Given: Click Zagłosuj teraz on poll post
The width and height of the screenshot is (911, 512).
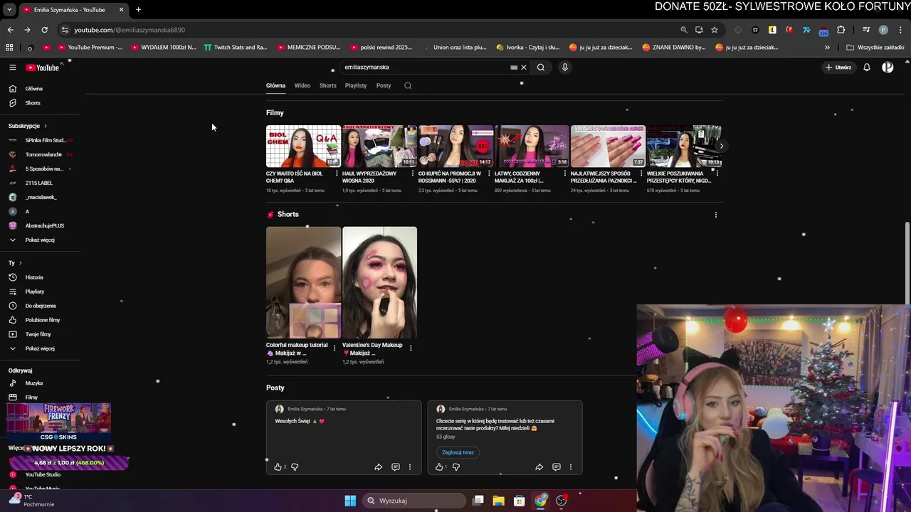Looking at the screenshot, I should click(x=458, y=452).
